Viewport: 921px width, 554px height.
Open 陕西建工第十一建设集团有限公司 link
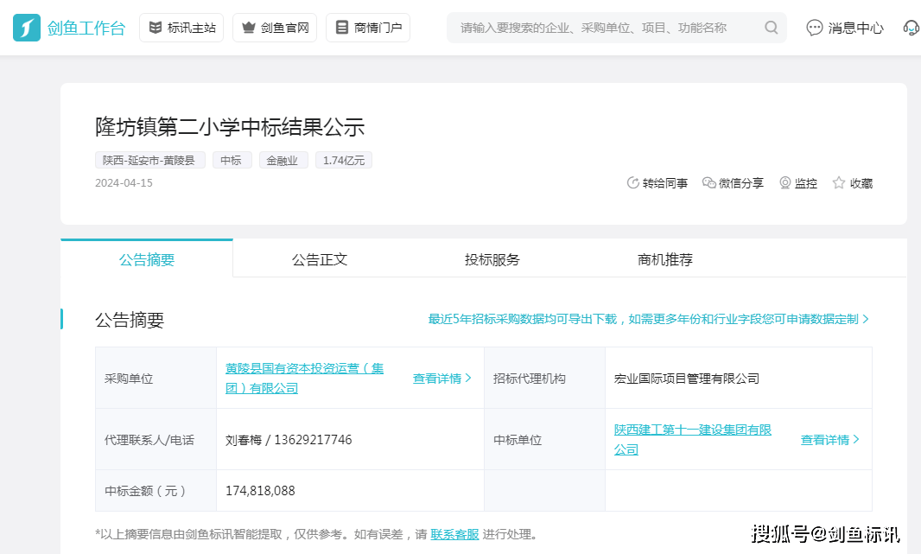tap(693, 439)
